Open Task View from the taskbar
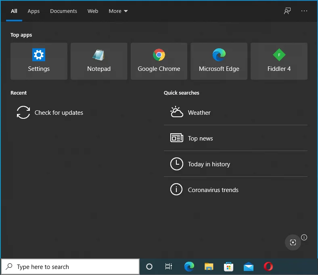Screen dimensions: 318x275 click(169, 267)
